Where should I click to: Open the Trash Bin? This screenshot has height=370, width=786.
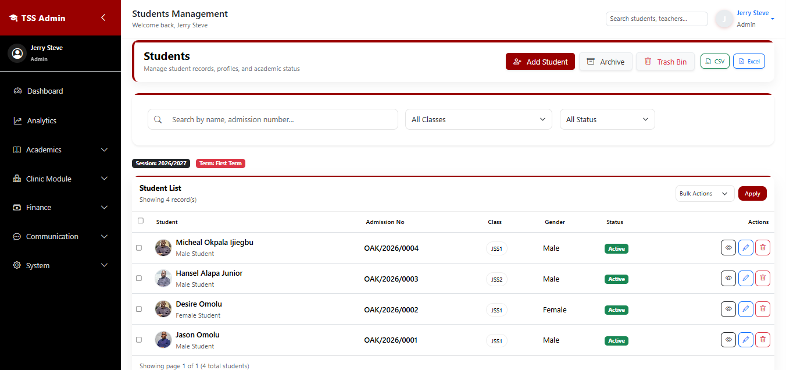pos(665,62)
